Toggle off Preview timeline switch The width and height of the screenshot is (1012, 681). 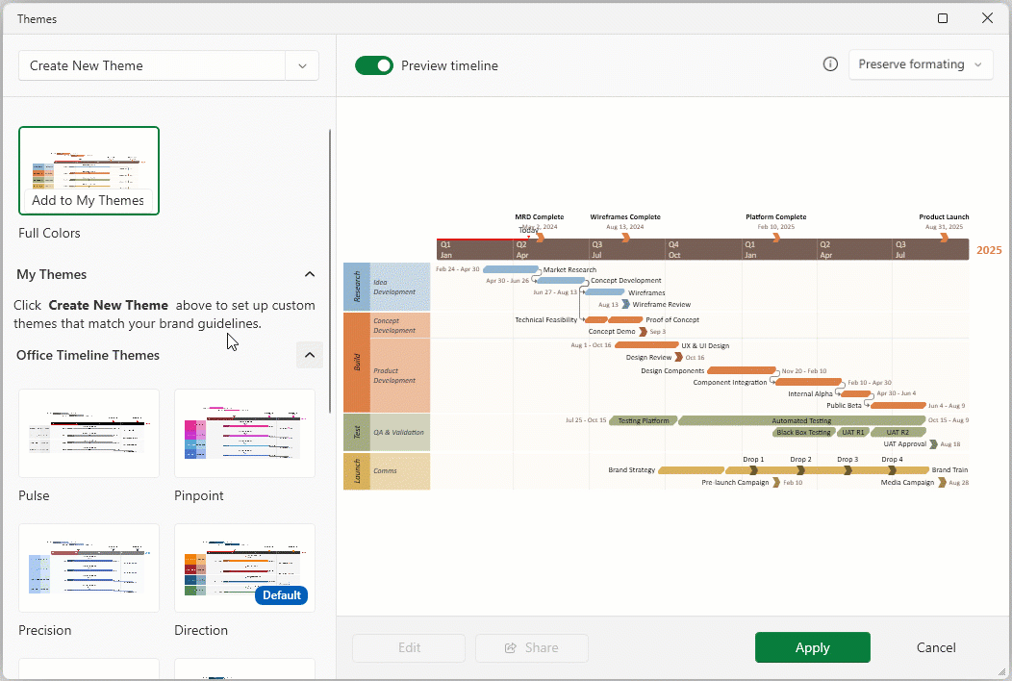coord(374,65)
